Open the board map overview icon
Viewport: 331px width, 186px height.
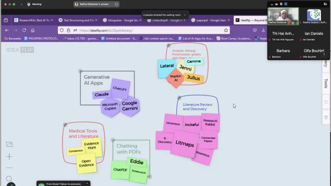(x=9, y=144)
